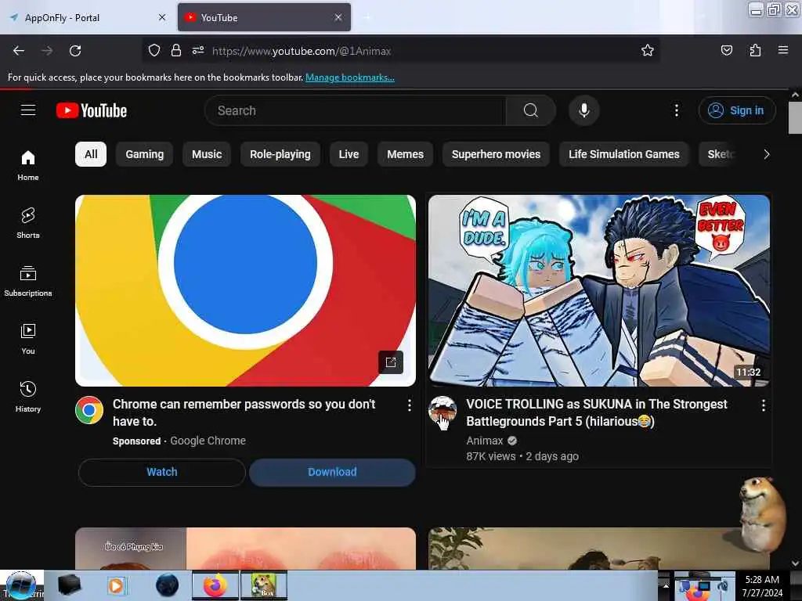Viewport: 802px width, 601px height.
Task: Open the Pocket save icon
Action: (726, 50)
